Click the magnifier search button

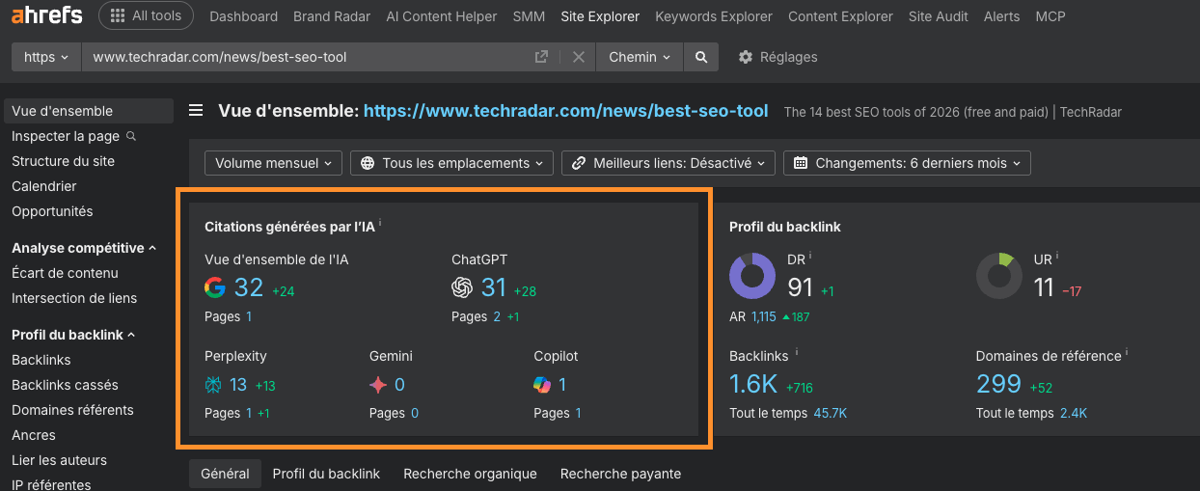[701, 57]
